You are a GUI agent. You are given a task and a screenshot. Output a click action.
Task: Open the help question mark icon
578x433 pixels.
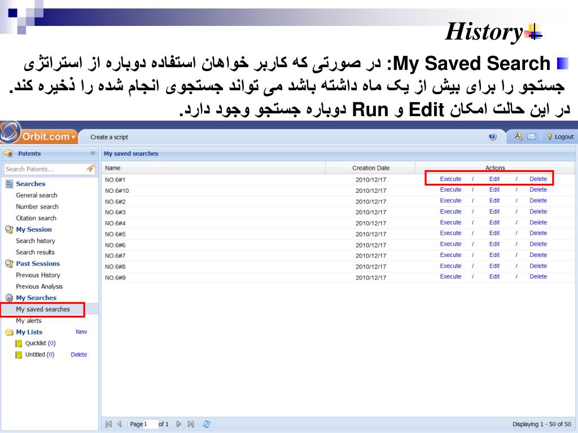492,136
